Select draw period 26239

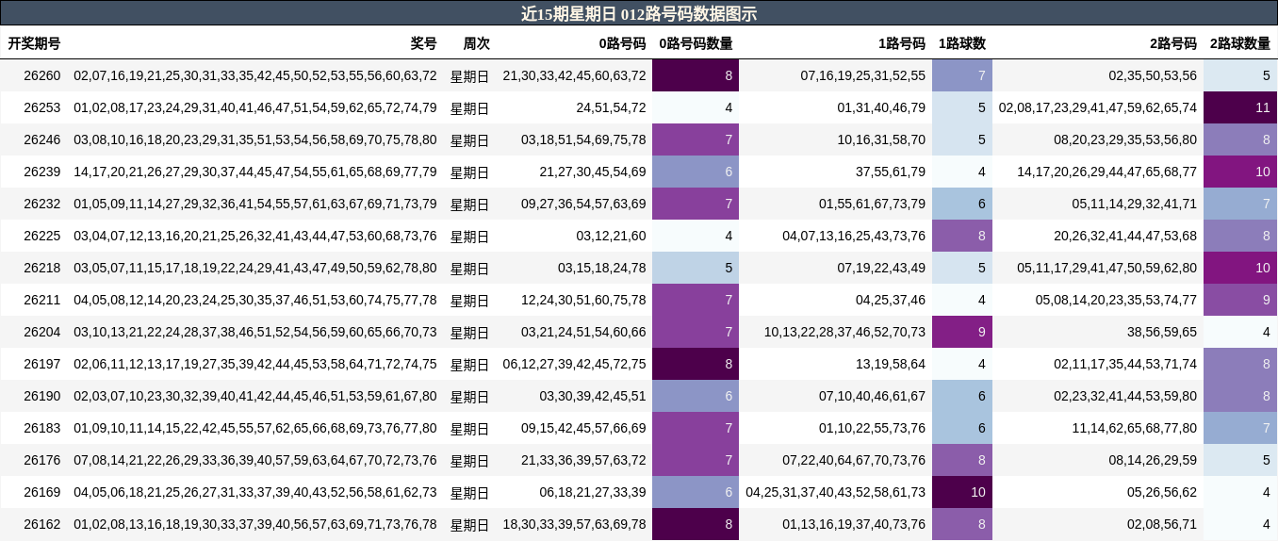[x=41, y=172]
